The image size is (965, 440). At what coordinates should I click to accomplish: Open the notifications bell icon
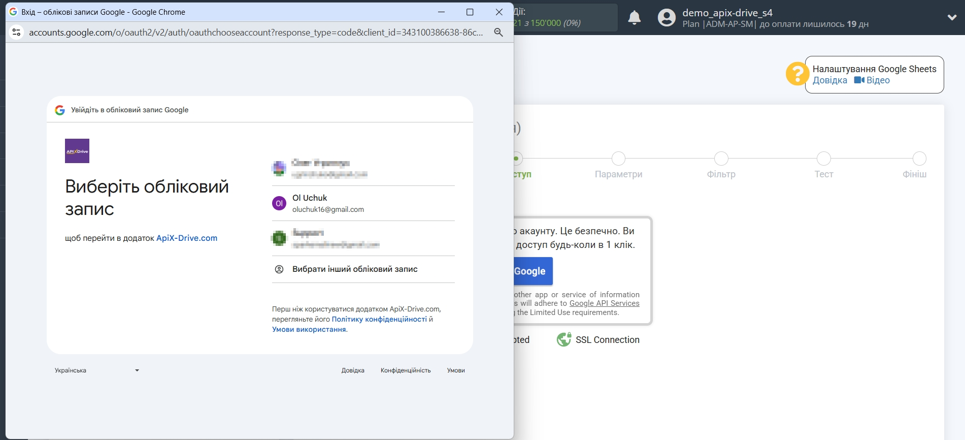pos(634,18)
